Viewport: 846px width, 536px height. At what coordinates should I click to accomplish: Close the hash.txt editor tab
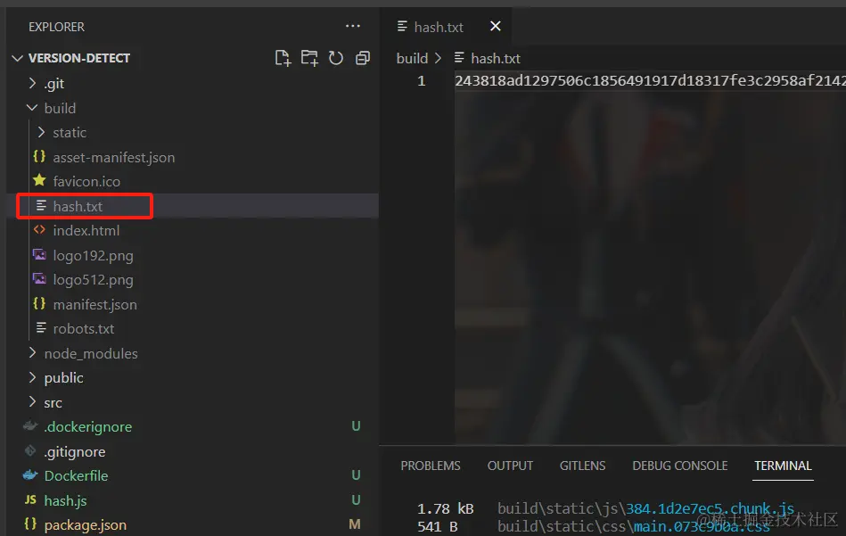pyautogui.click(x=496, y=26)
